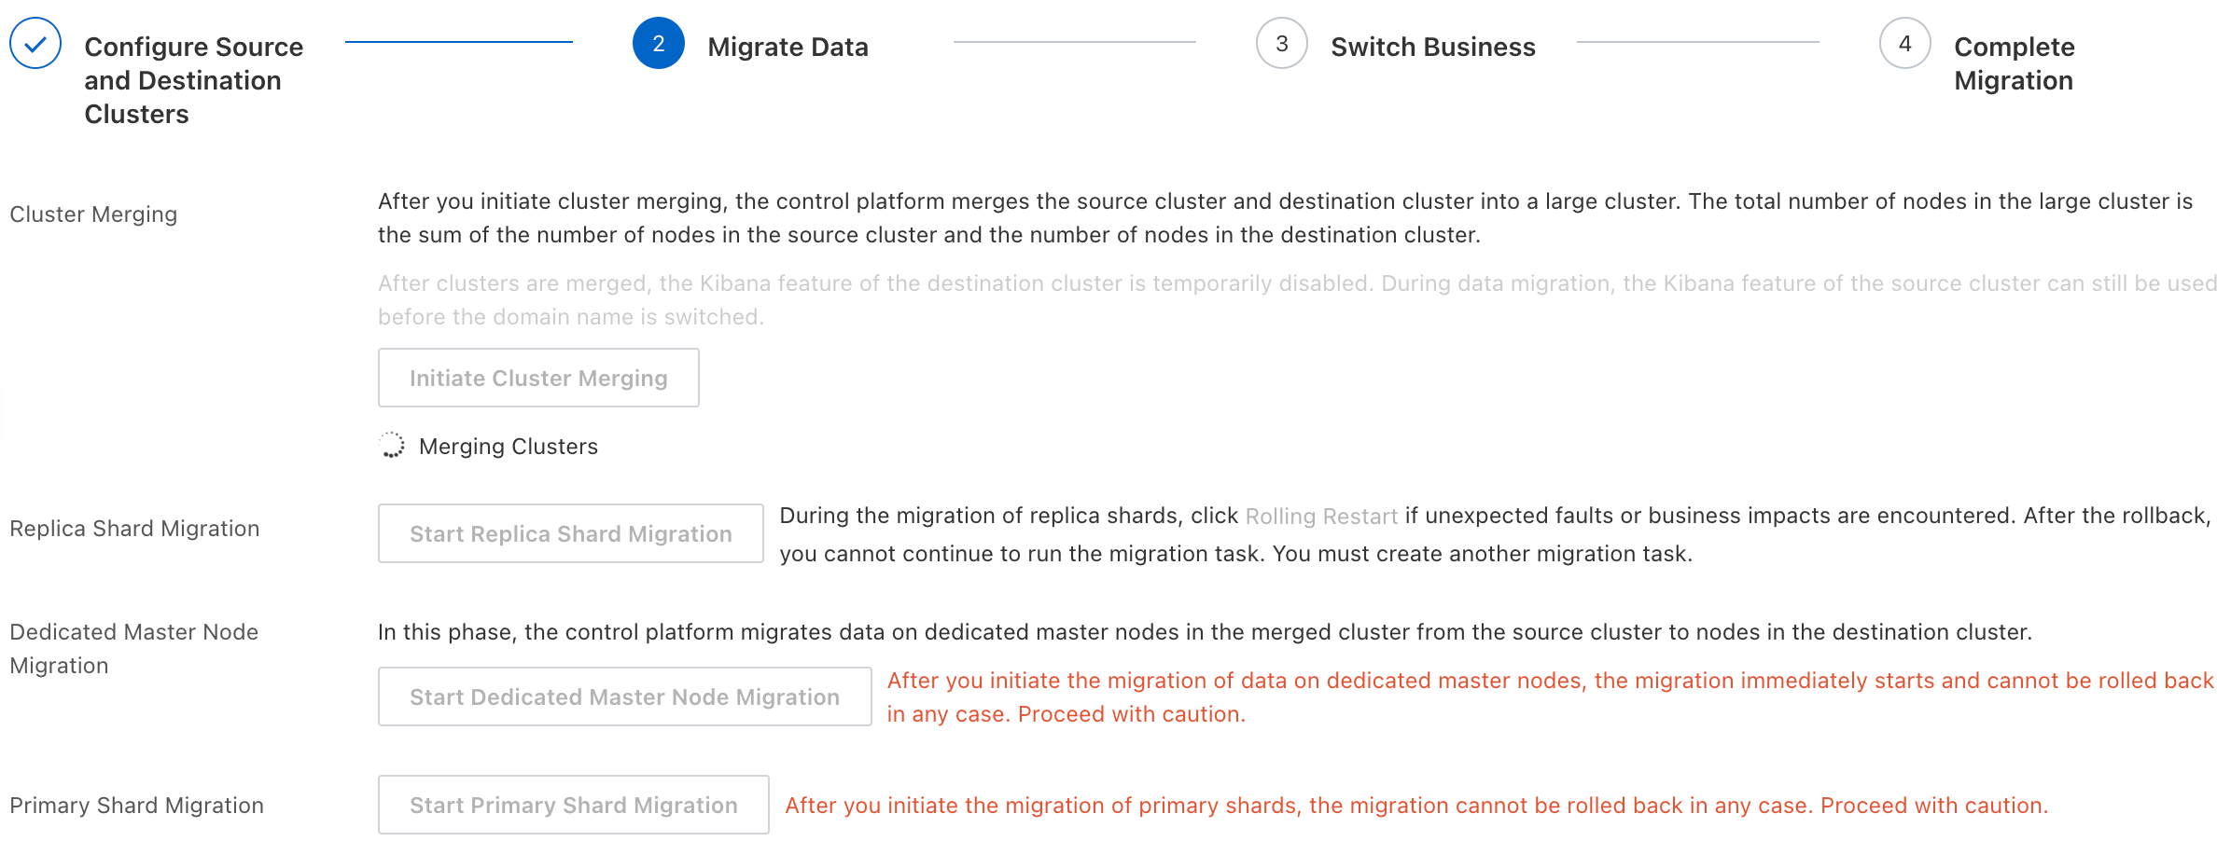Click the blue progress line after step one
This screenshot has height=841, width=2217.
458,42
